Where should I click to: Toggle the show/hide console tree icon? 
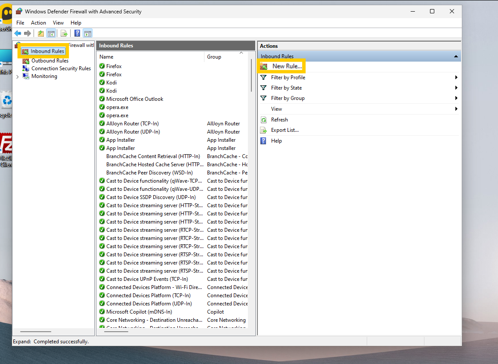[x=51, y=33]
